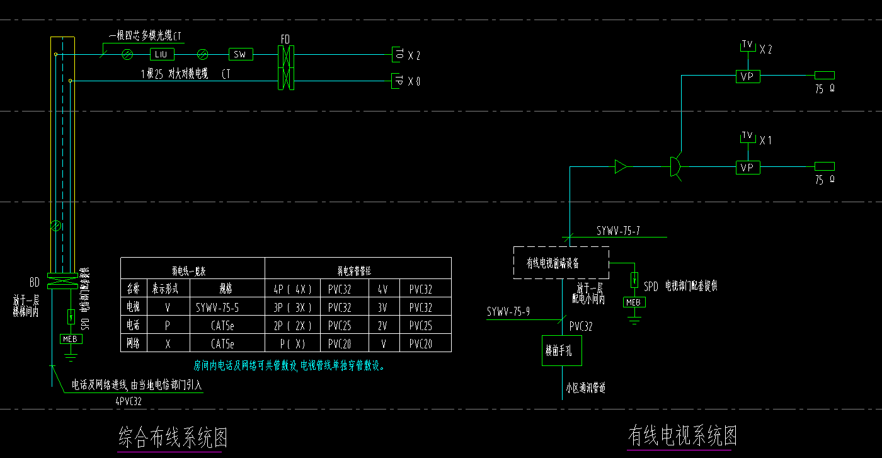
Task: Click the FD distribution frame symbol
Action: point(285,68)
